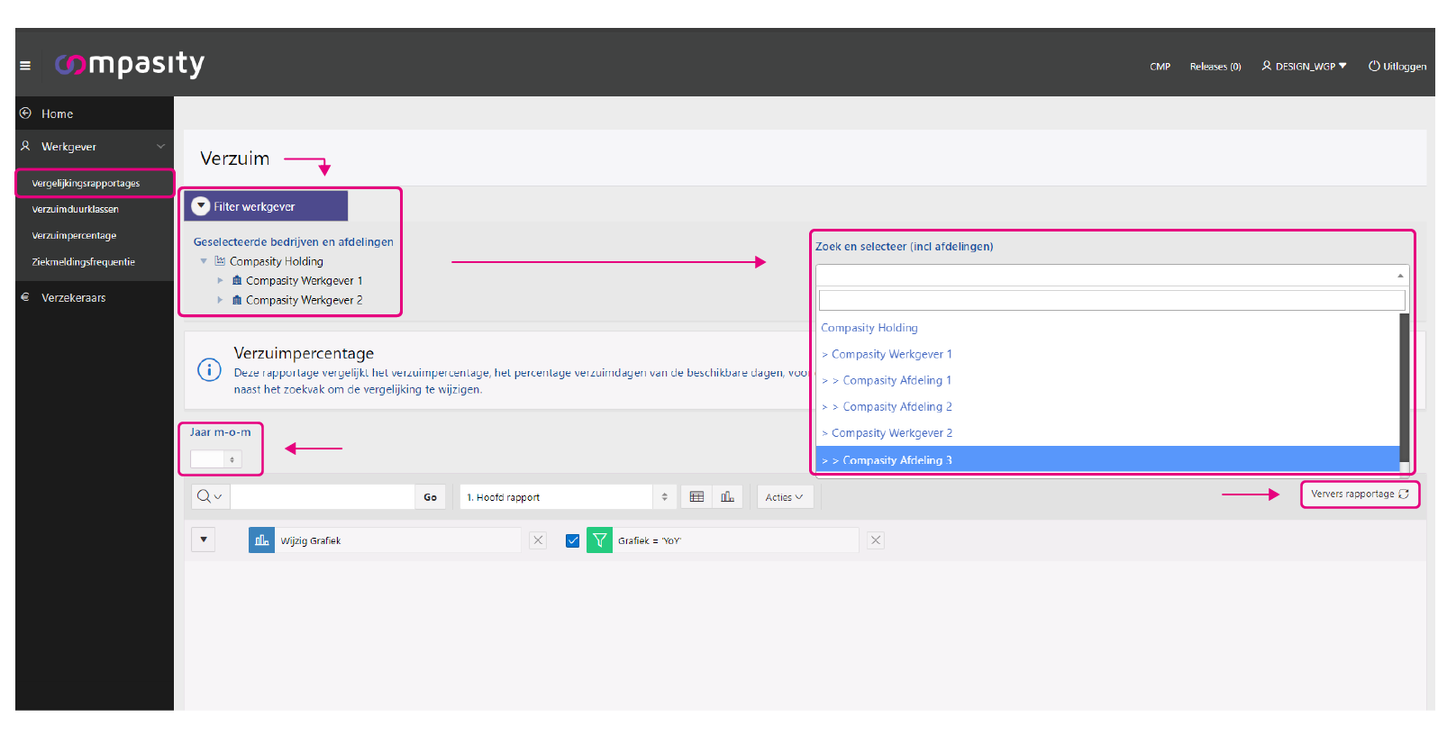The image size is (1447, 744).
Task: Open Releases (0) in header
Action: (x=1215, y=67)
